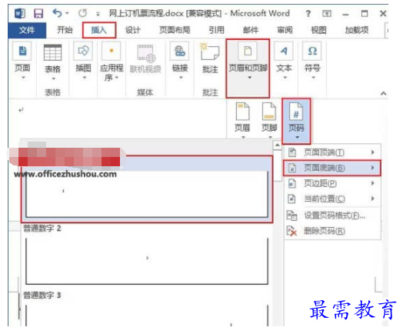The height and width of the screenshot is (334, 403).
Task: Expand the 链接 dropdown arrow
Action: pyautogui.click(x=181, y=78)
